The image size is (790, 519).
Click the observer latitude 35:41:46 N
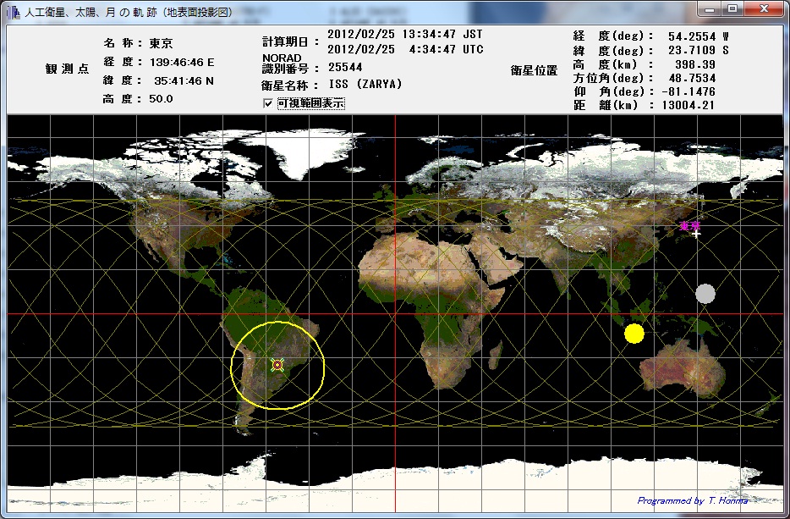pos(184,80)
